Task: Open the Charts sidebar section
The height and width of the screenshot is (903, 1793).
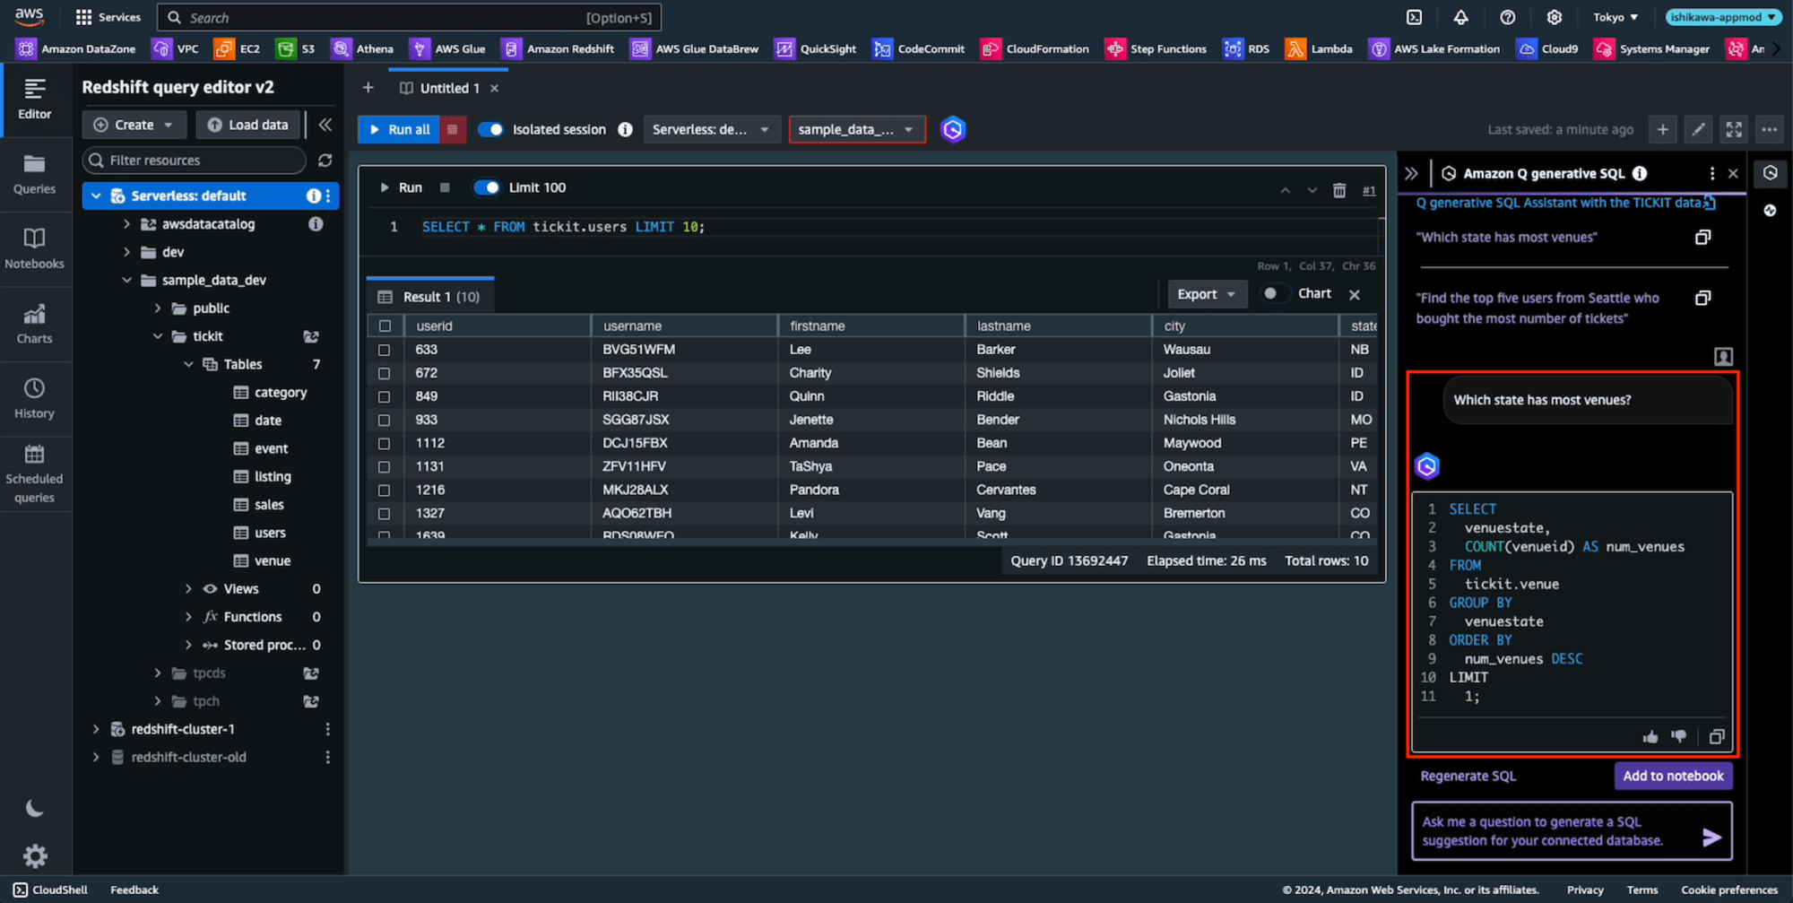Action: [35, 324]
